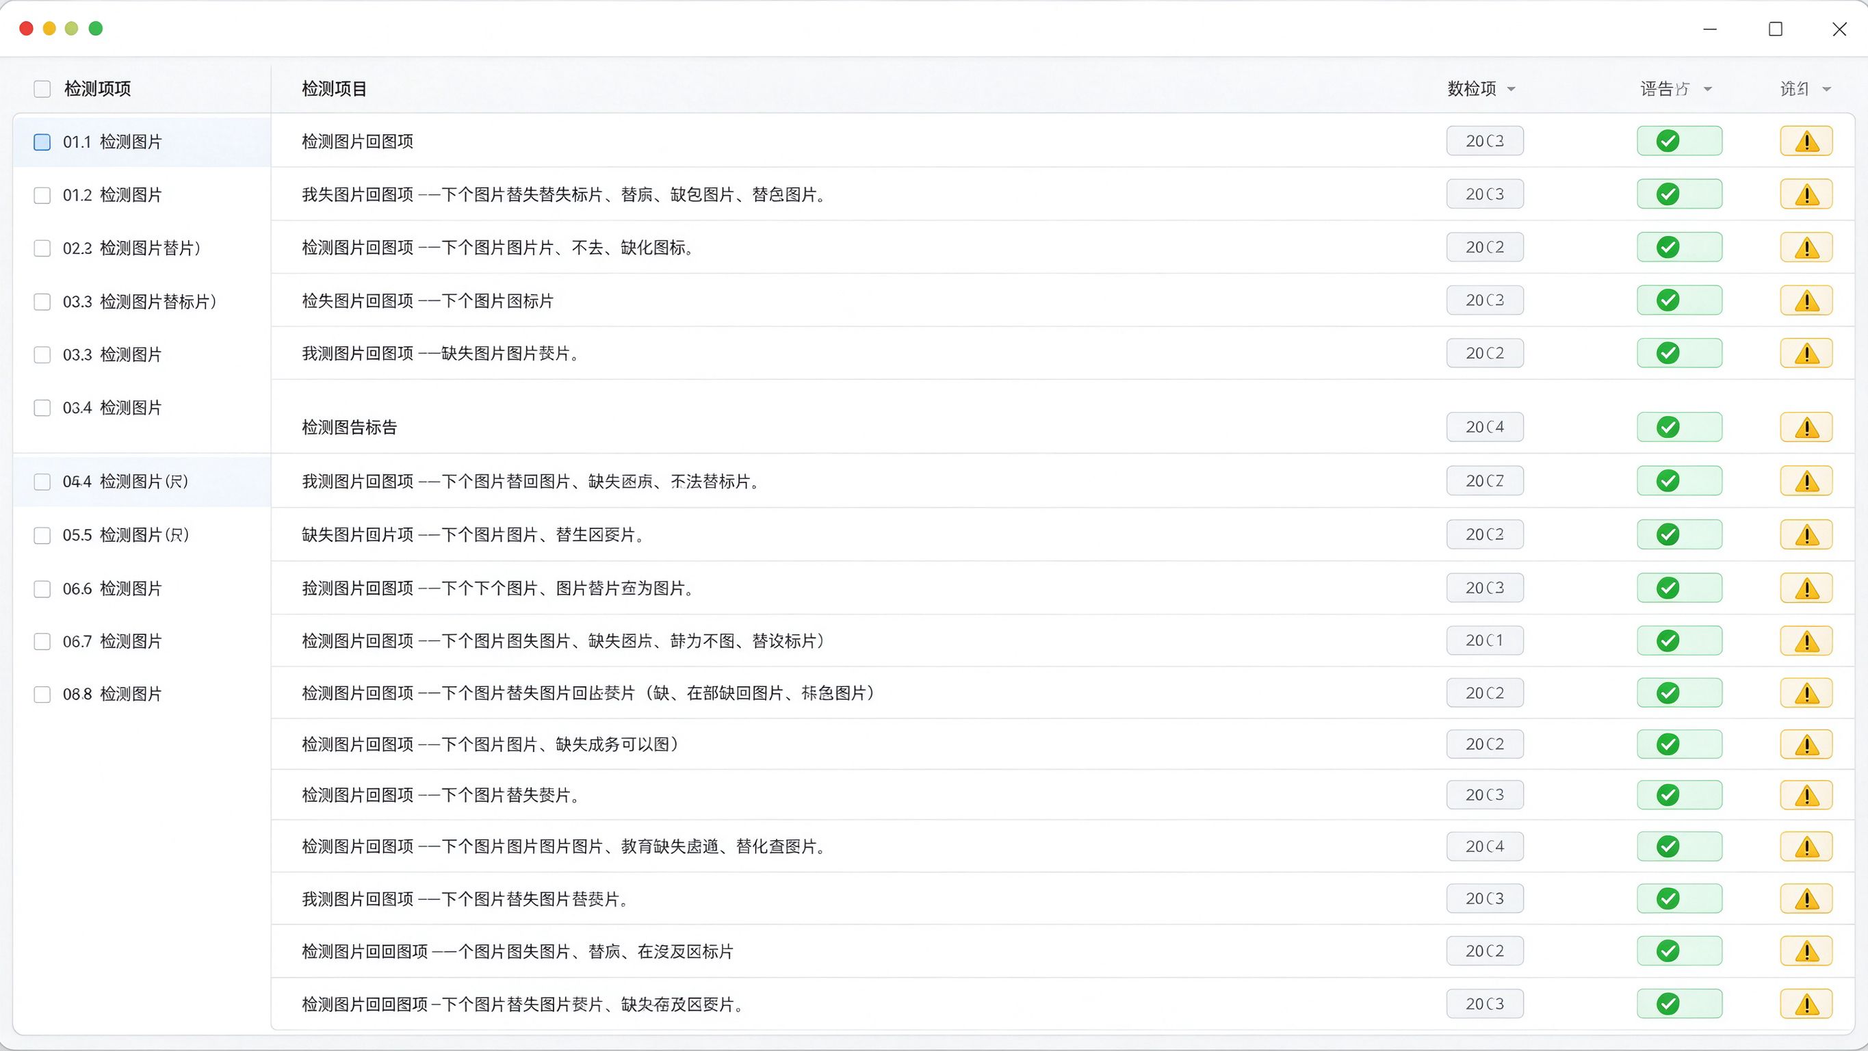
Task: Click warning icon in 下个图片囡标片 row
Action: pyautogui.click(x=1806, y=301)
